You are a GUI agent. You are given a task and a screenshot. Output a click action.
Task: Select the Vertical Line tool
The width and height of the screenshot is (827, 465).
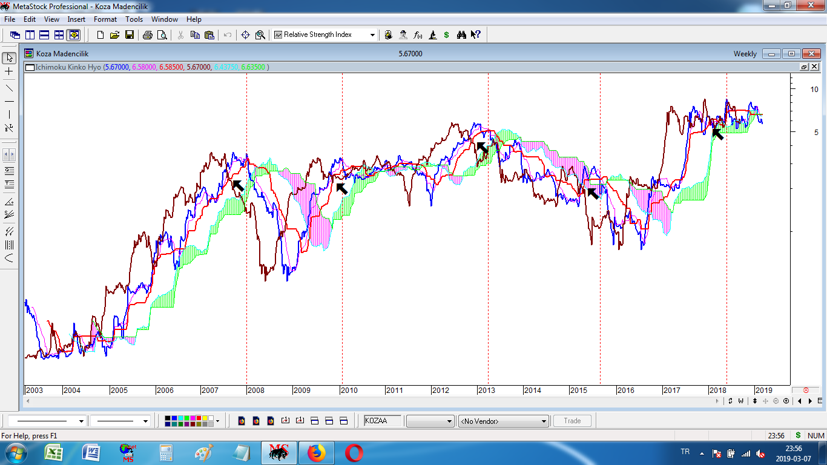coord(9,114)
